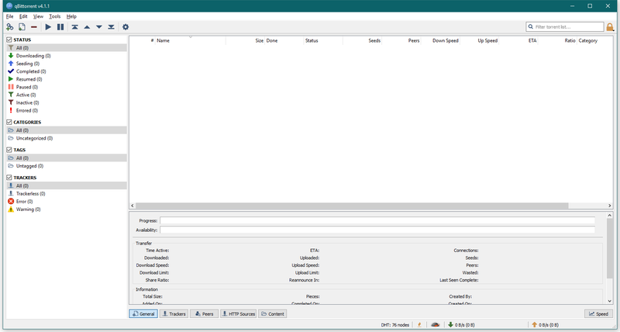Open the View menu
The height and width of the screenshot is (332, 620).
[x=38, y=16]
